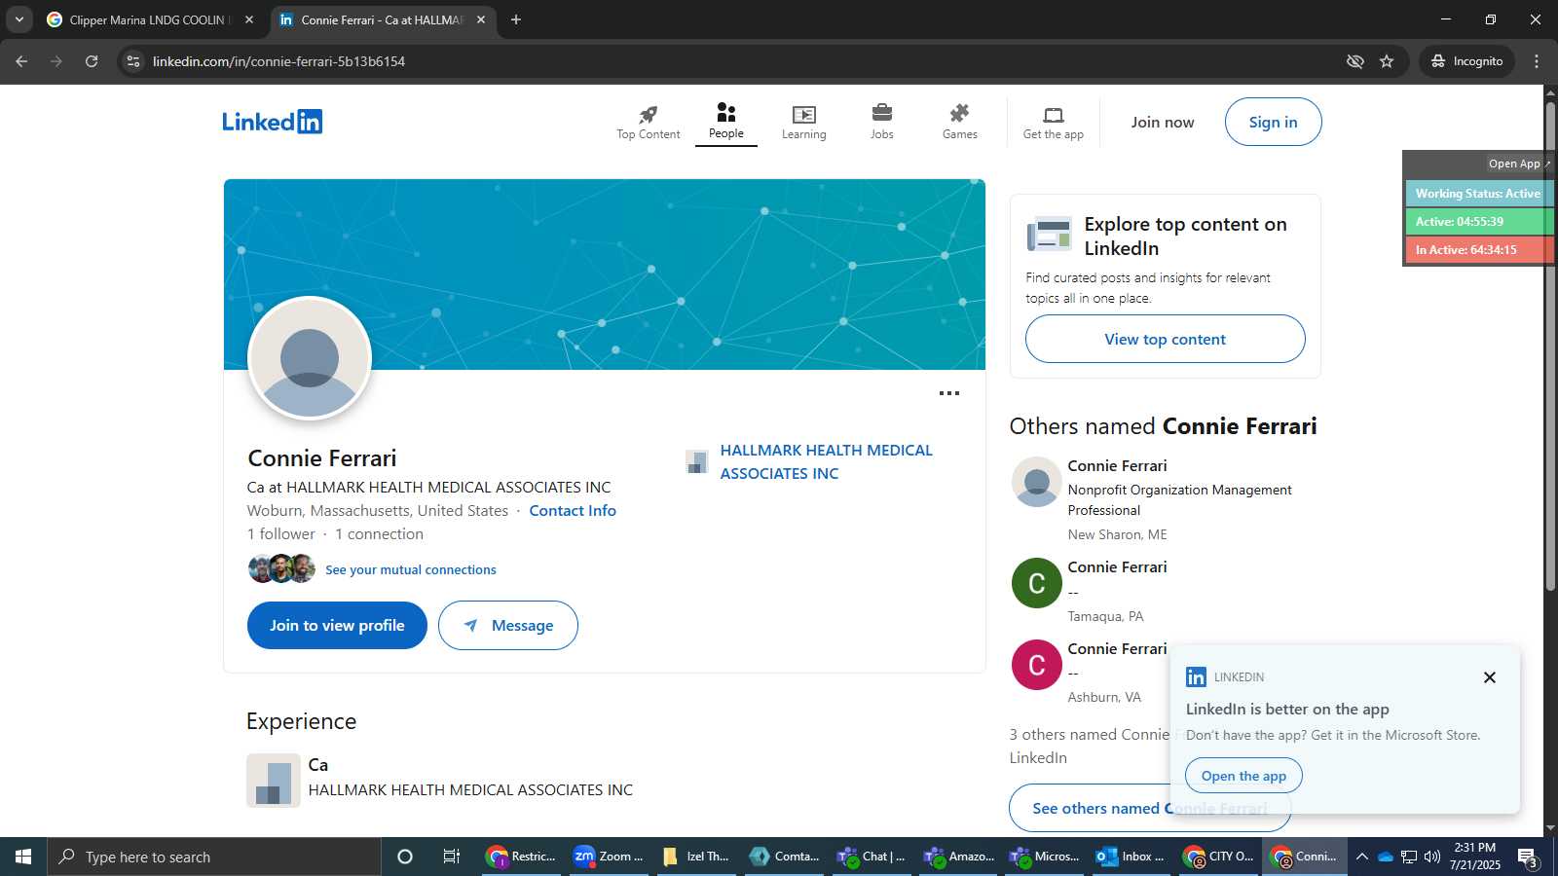This screenshot has height=876, width=1558.
Task: Click Working Status: Active label
Action: pos(1478,194)
